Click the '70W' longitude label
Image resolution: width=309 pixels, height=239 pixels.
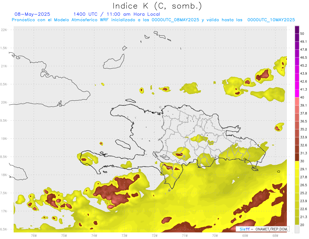215,235
